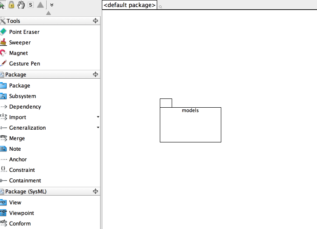Click the tab of the models package
317x229 pixels.
(166, 103)
